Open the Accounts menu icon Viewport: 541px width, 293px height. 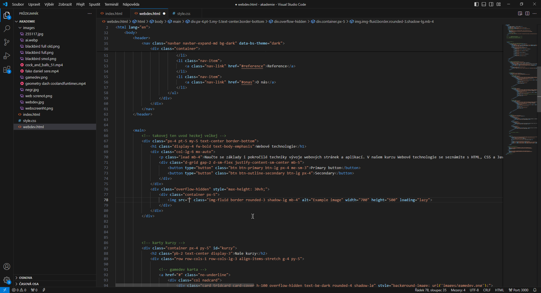pyautogui.click(x=7, y=267)
